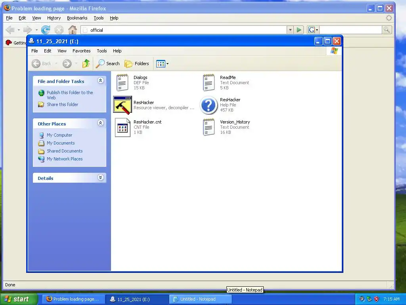Viewport: 406px width, 305px height.
Task: Click the 7:15 AM system clock
Action: pos(391,299)
